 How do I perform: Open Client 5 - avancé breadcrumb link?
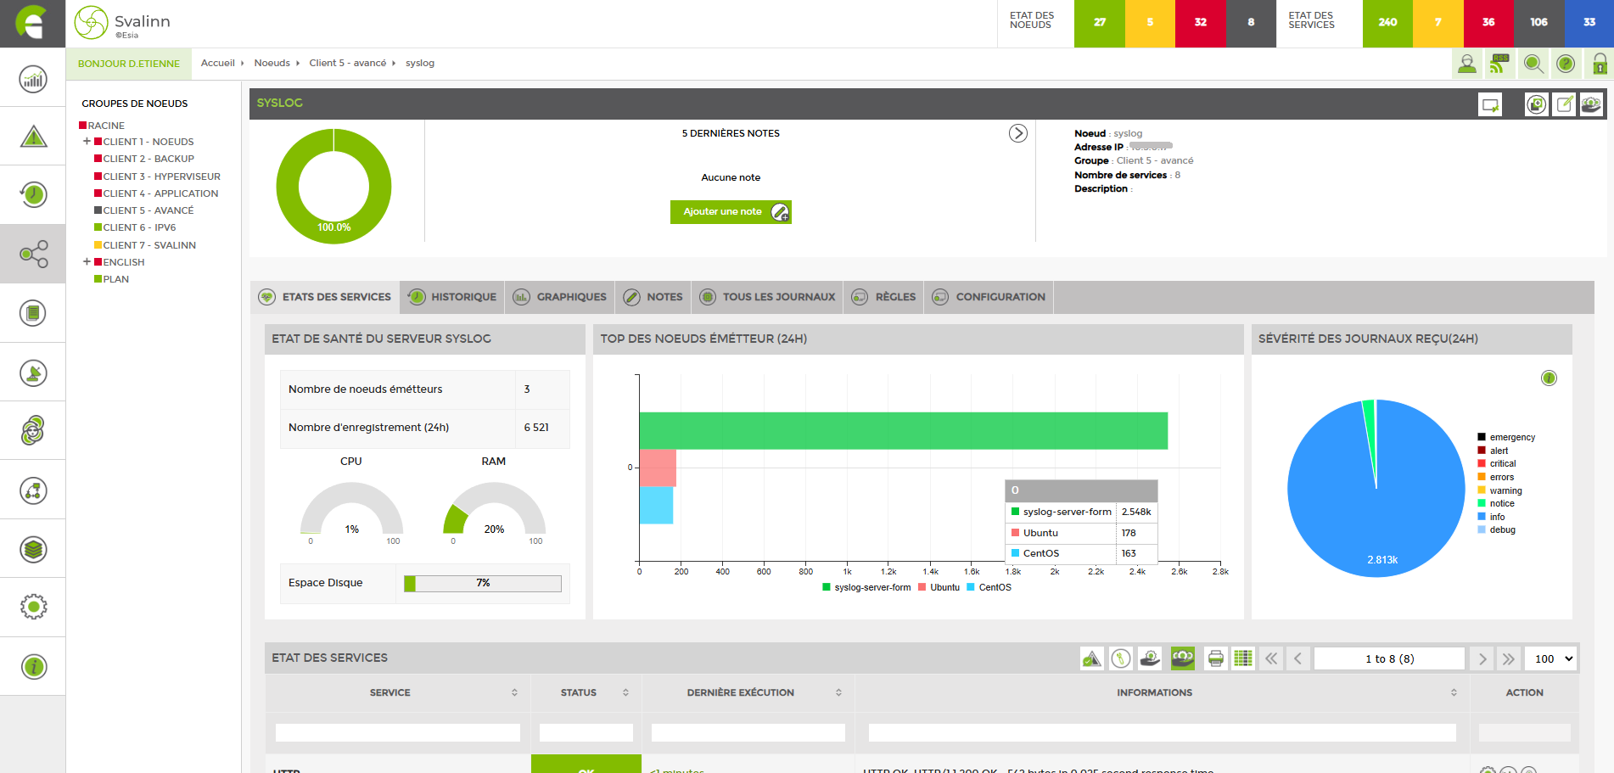[x=347, y=63]
